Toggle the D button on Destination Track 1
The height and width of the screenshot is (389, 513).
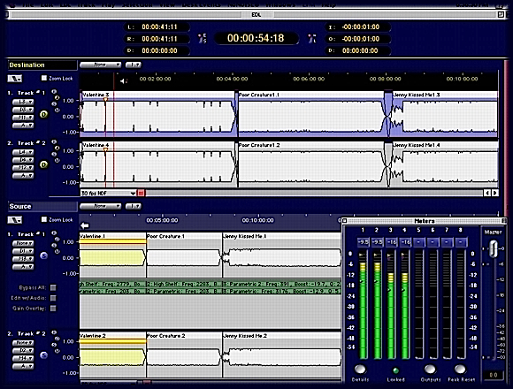[44, 114]
